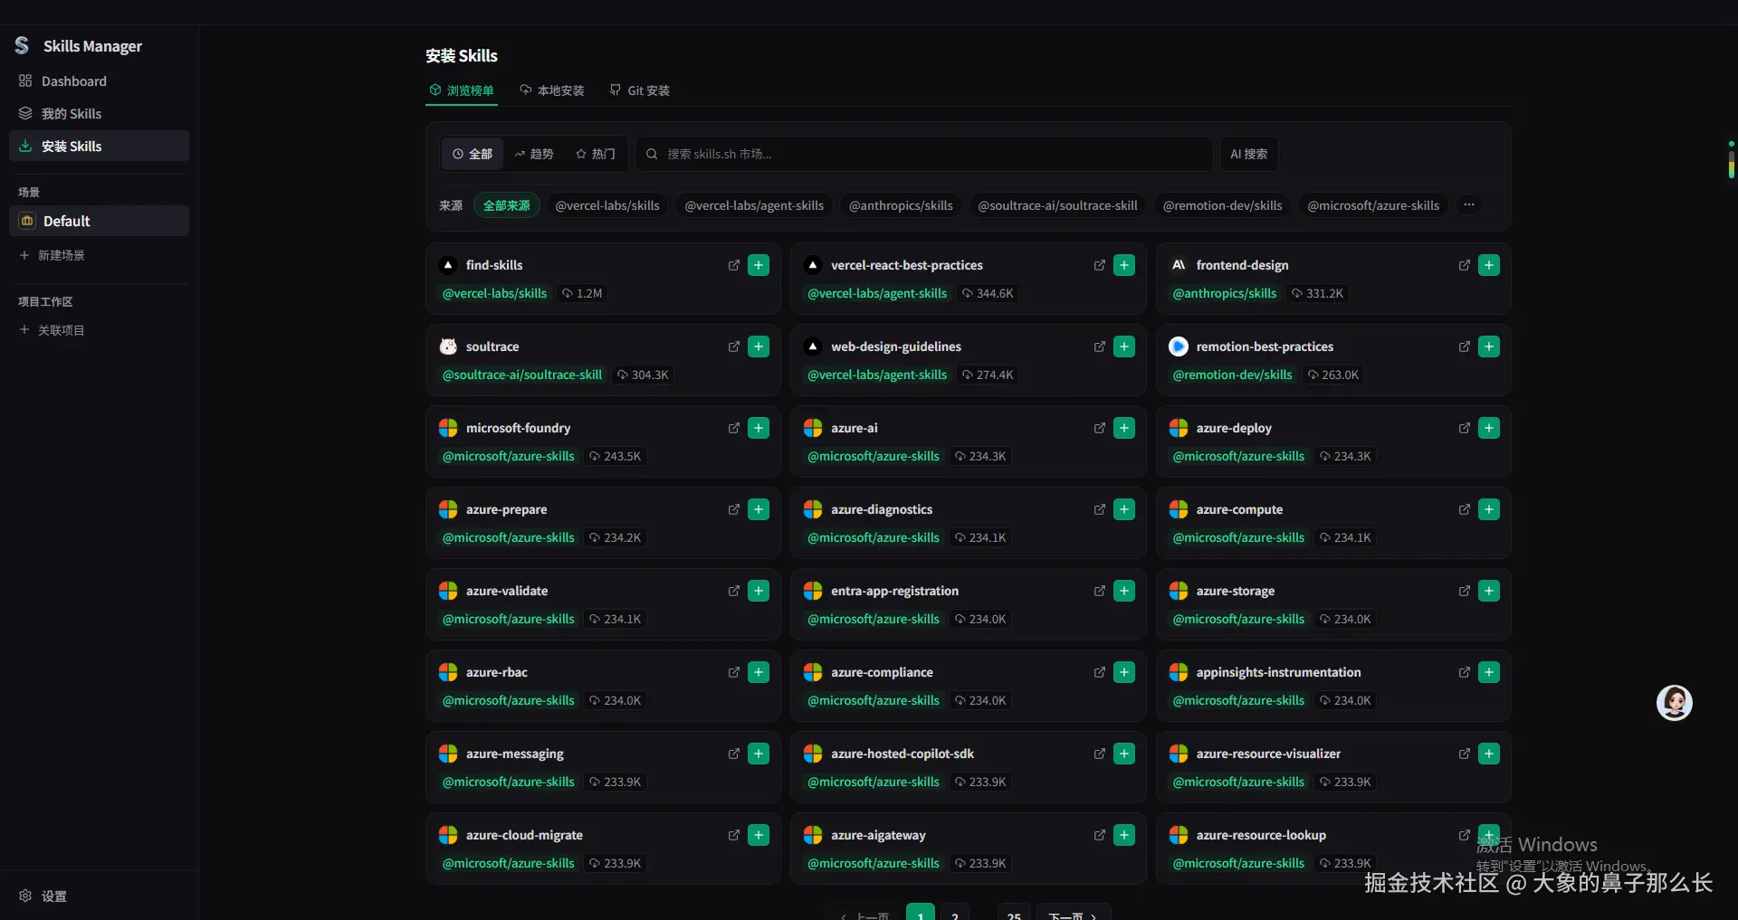
Task: Add the soultrace skill with plus icon
Action: point(759,346)
